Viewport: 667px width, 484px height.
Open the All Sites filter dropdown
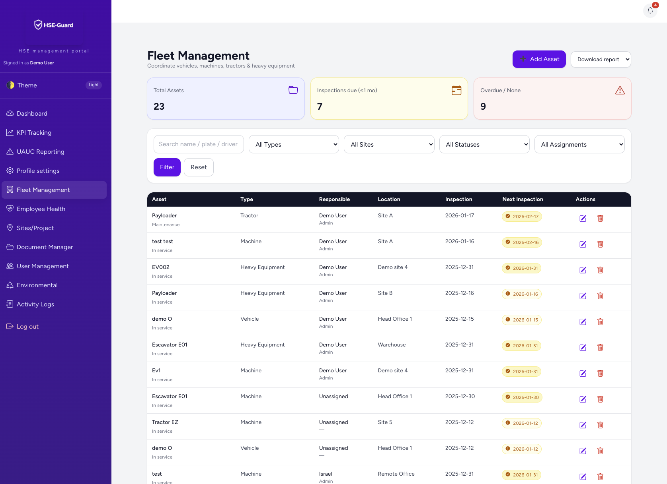389,145
